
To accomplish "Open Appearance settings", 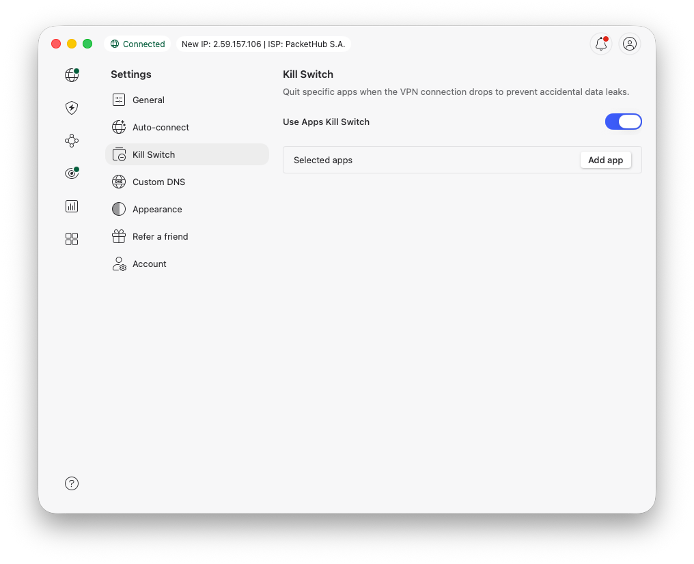I will tap(157, 209).
